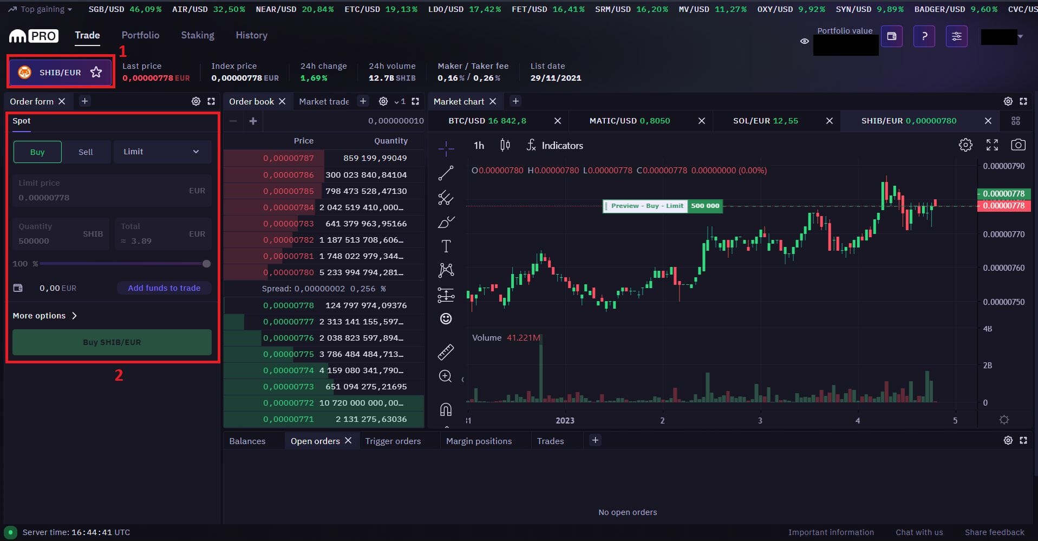Select the pitchfork drawing tool
Screen dimensions: 1038x541
446,198
